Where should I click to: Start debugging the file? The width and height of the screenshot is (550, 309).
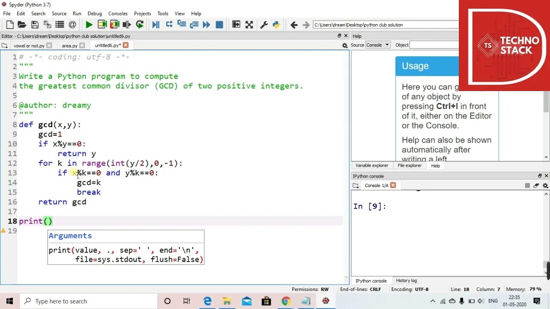coord(156,25)
